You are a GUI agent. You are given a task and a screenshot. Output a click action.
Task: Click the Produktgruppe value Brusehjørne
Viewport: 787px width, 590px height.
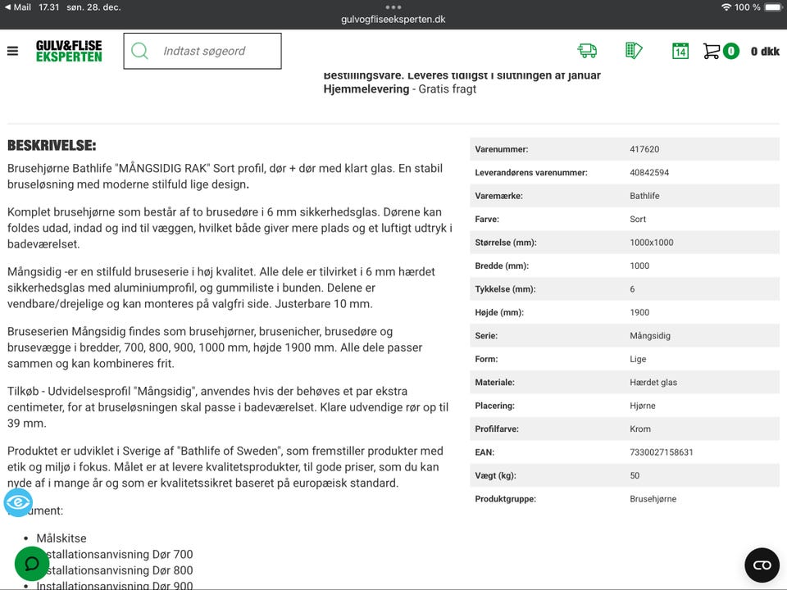(653, 499)
